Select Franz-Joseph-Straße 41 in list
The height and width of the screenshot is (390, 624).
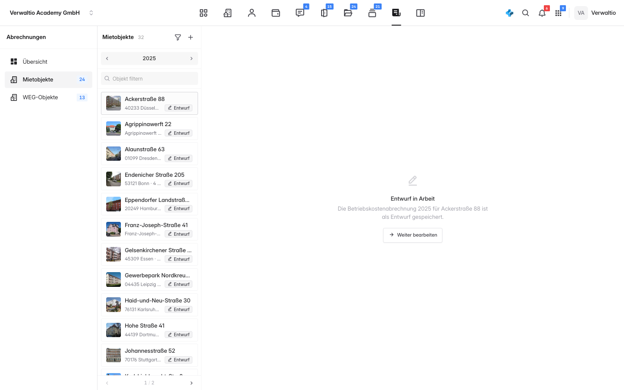[x=149, y=229]
